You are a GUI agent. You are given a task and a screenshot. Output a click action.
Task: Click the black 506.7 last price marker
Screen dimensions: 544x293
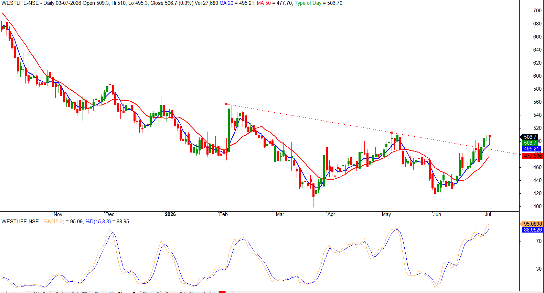pos(529,137)
